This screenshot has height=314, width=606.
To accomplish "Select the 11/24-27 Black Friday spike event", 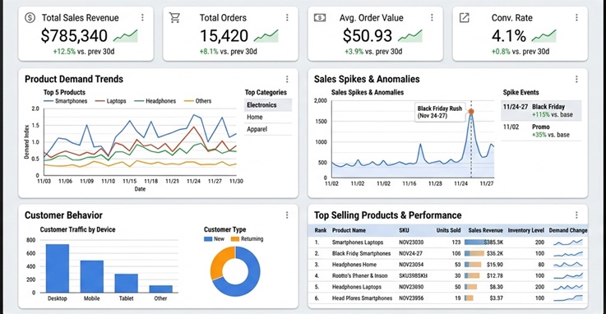I will (542, 110).
